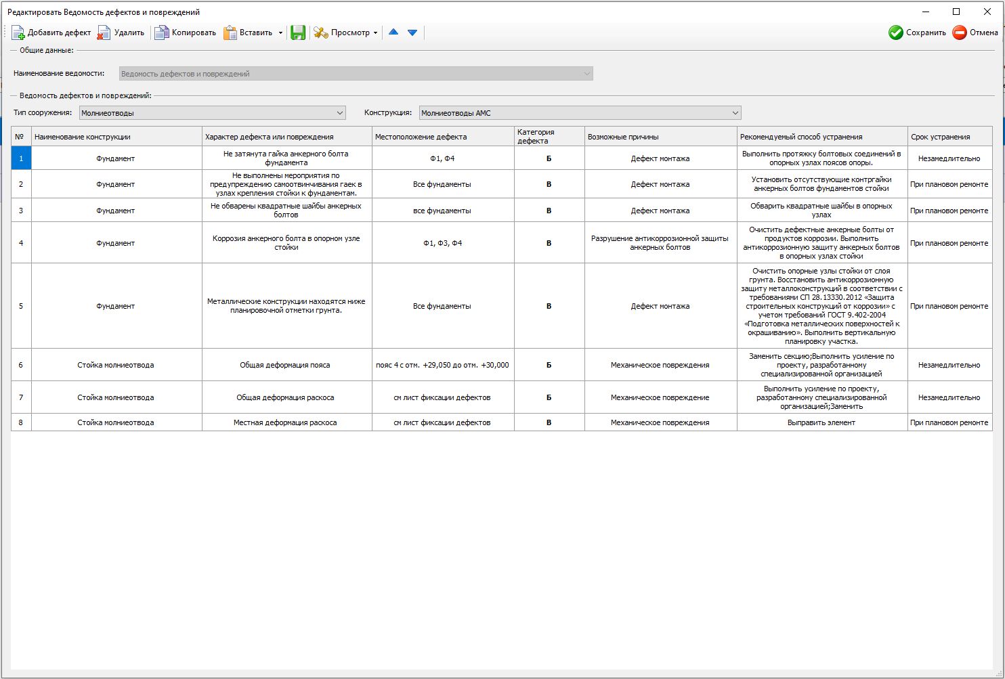1005x679 pixels.
Task: Click category 'В' cell in row 8
Action: 549,422
